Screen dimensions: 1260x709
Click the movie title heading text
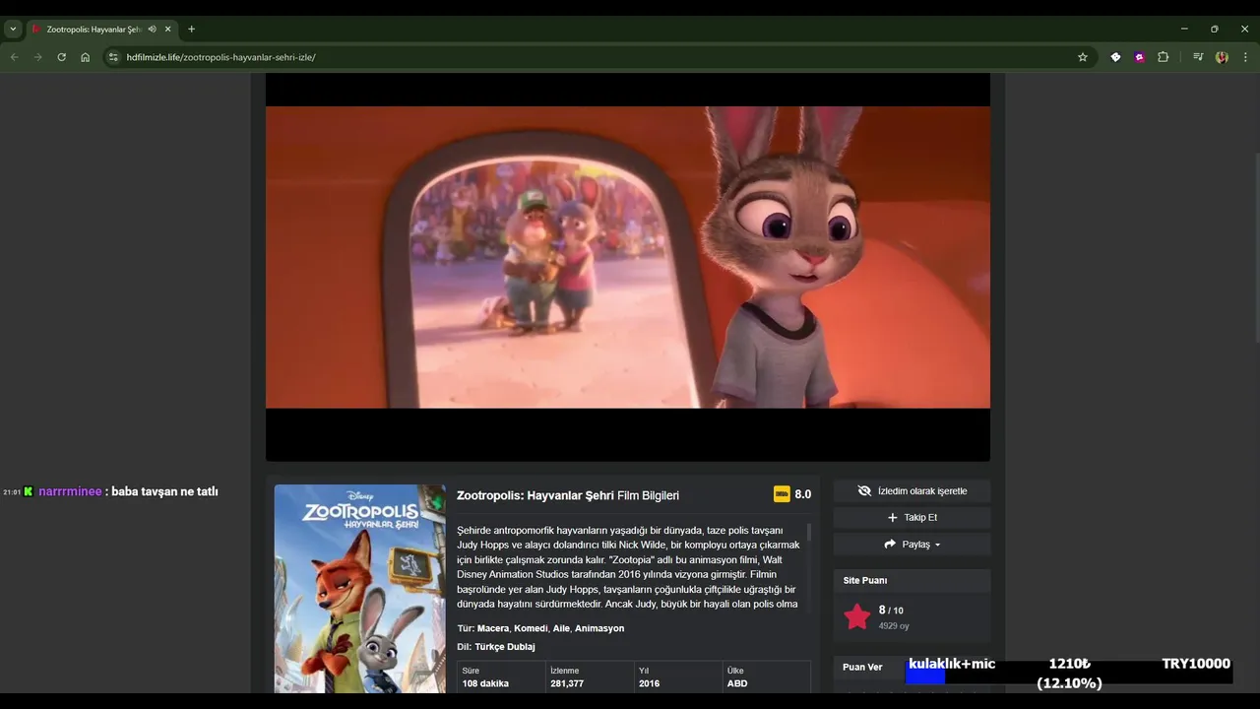click(568, 495)
